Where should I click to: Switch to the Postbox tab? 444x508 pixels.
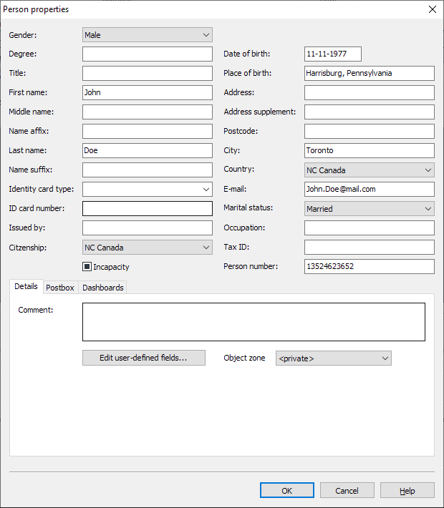click(60, 288)
